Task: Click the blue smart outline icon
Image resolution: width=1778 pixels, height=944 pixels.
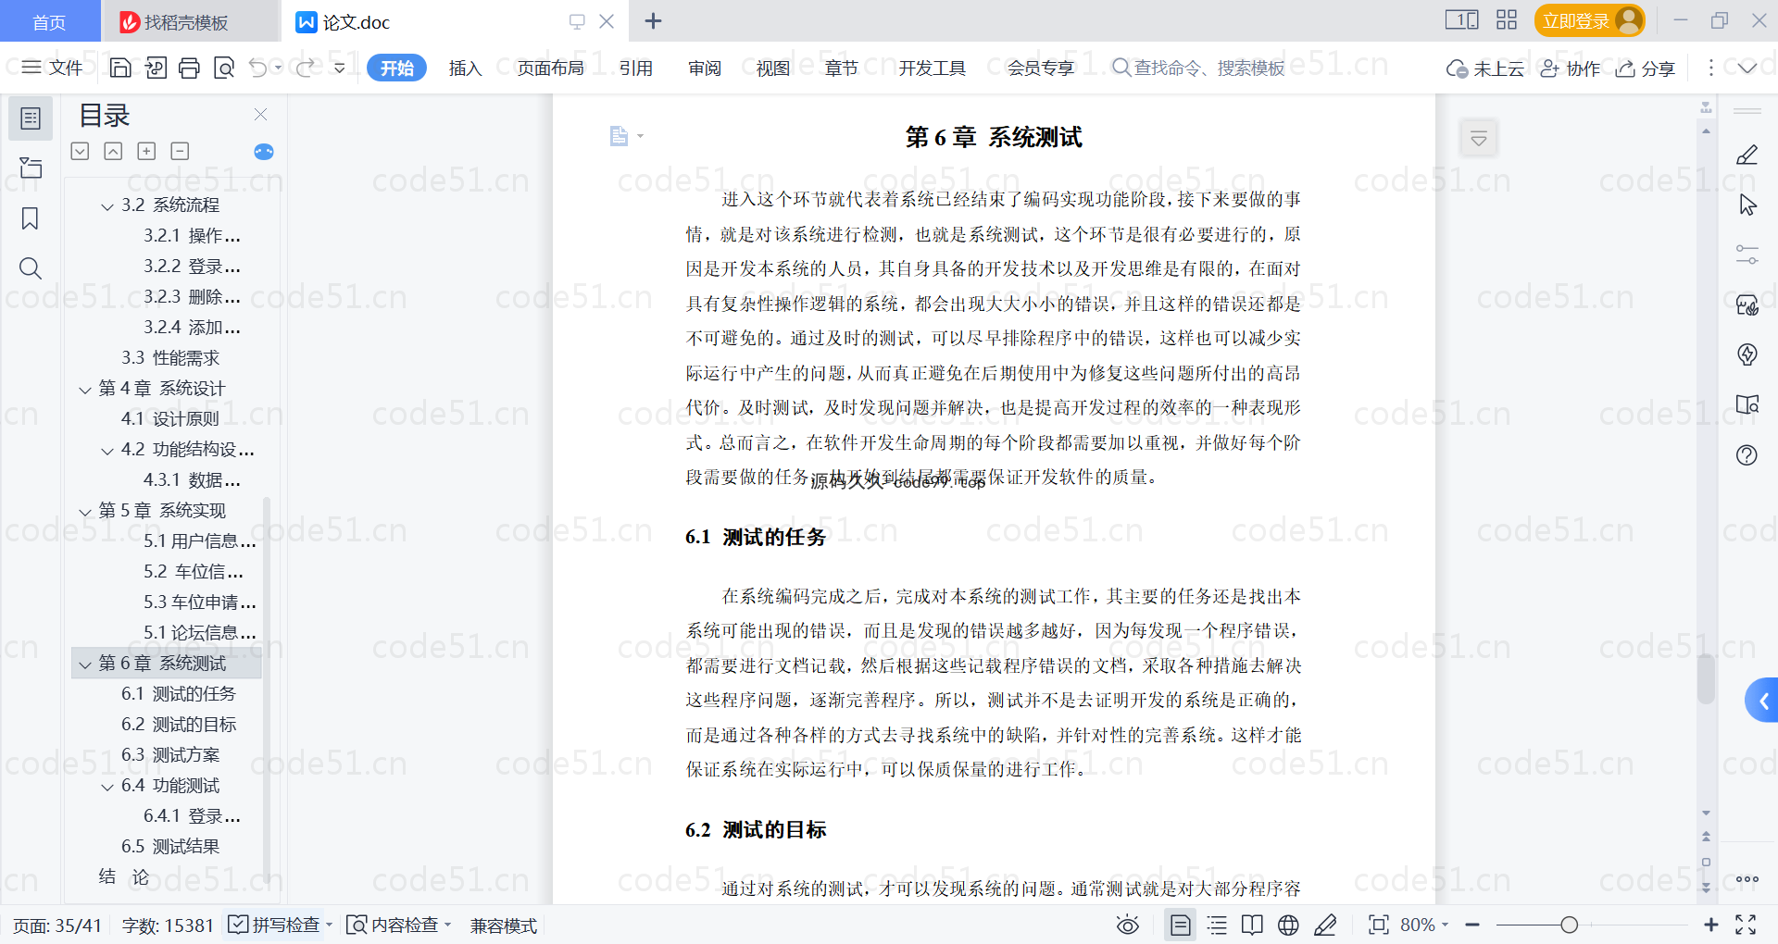Action: [x=264, y=152]
